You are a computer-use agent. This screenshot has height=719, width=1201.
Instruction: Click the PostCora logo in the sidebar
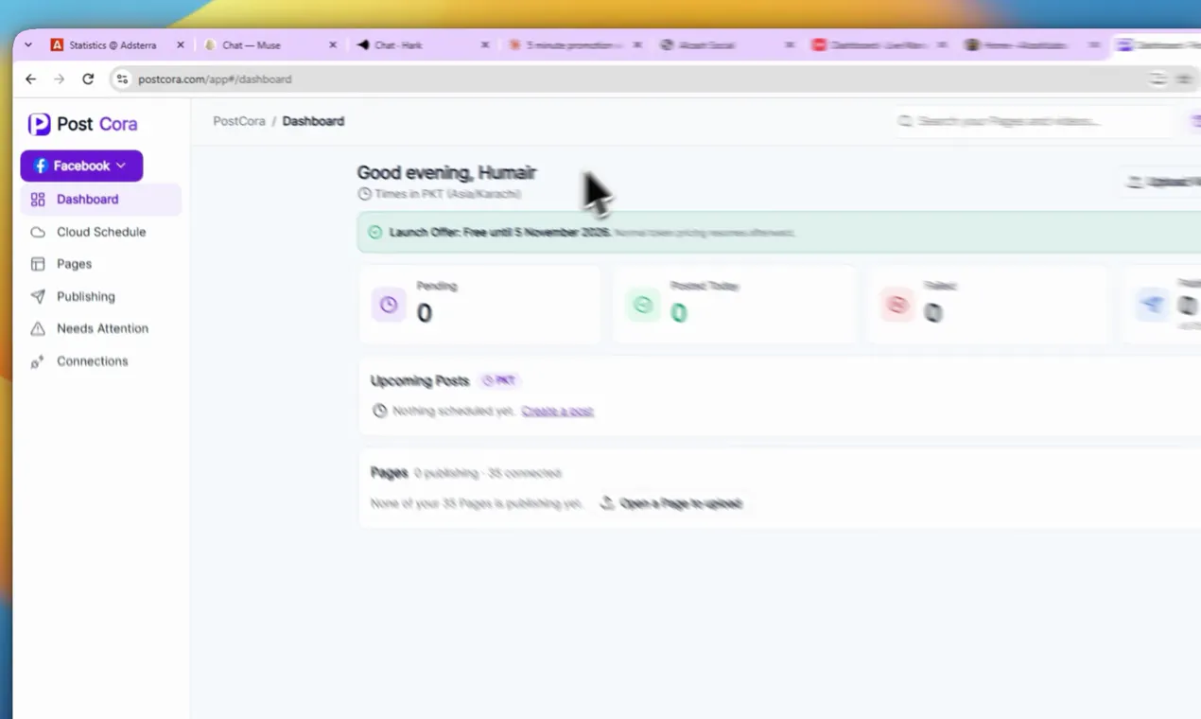click(82, 124)
